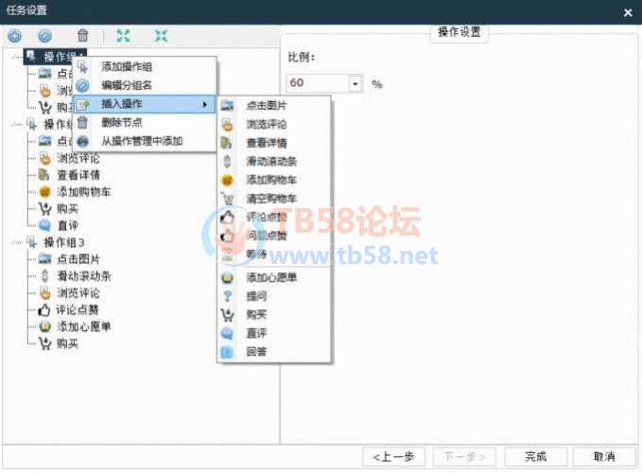Select 提问 from the insert submenu
642x473 pixels.
click(x=256, y=296)
